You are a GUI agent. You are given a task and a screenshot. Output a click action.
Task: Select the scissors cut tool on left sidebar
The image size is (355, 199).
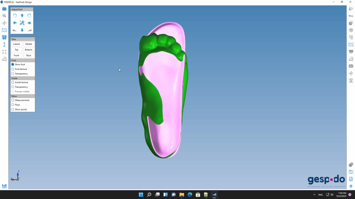[4, 23]
